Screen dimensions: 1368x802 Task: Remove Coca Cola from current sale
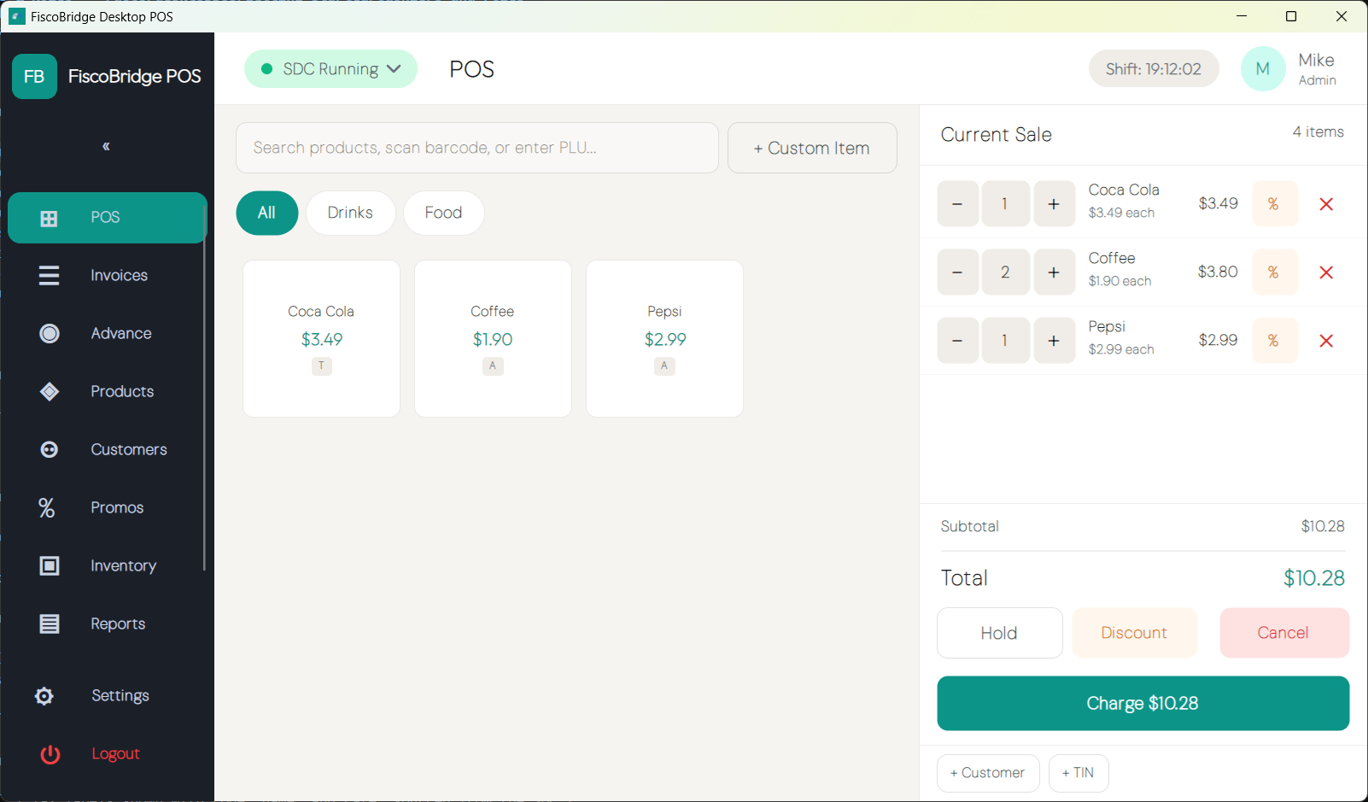pyautogui.click(x=1326, y=204)
